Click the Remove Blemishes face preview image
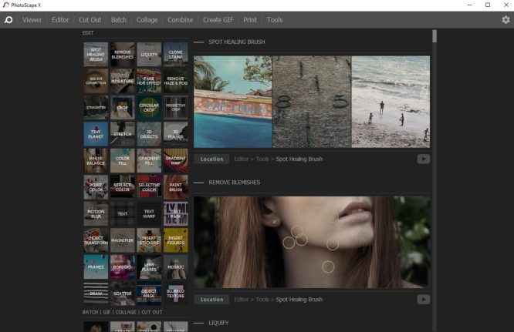Image resolution: width=514 pixels, height=332 pixels. pyautogui.click(x=312, y=243)
